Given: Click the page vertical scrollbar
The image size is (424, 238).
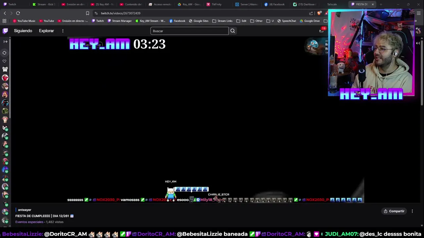Looking at the screenshot, I should point(422,73).
